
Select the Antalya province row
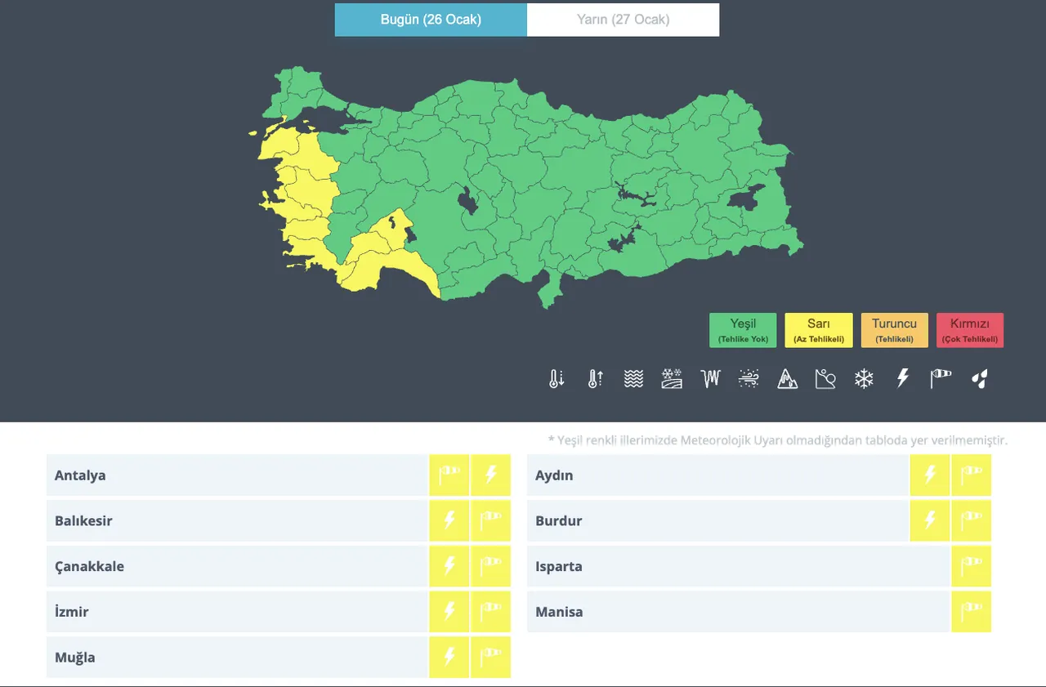237,475
